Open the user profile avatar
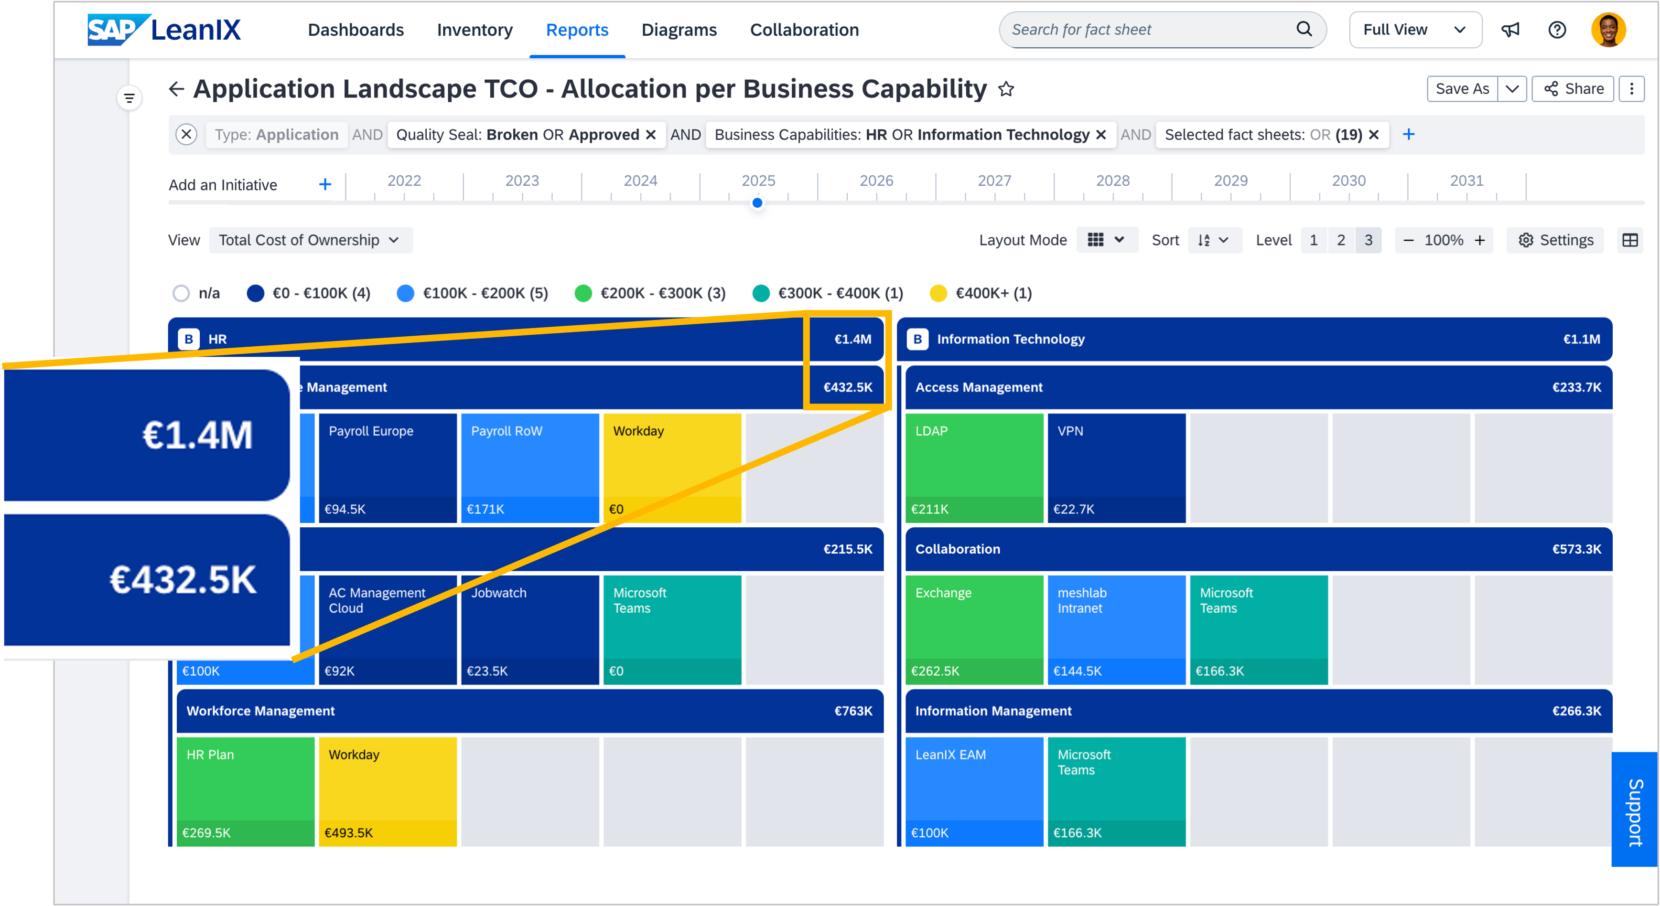This screenshot has height=906, width=1660. [x=1608, y=30]
